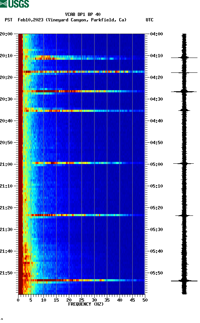The width and height of the screenshot is (200, 323).
Task: Click the 05:50 UTC time label
Action: 157,273
